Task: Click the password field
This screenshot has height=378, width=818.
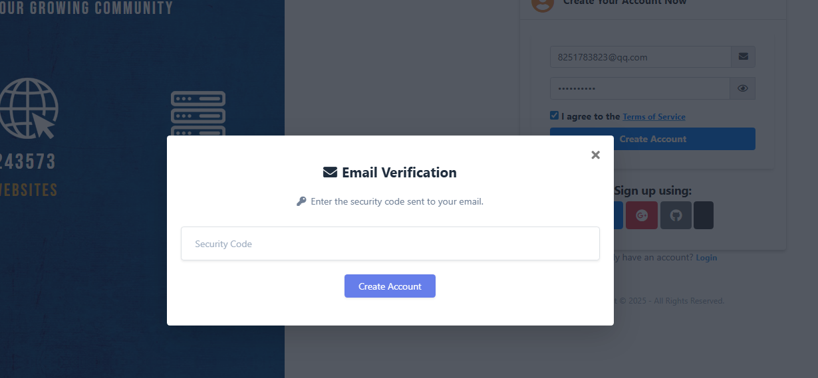Action: coord(640,88)
